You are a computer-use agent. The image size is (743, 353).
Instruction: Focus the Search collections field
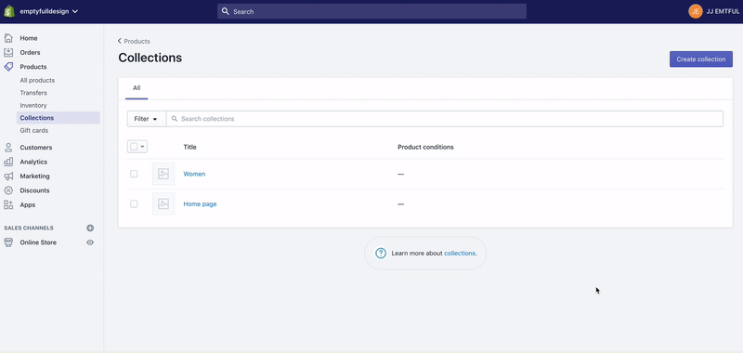point(445,119)
